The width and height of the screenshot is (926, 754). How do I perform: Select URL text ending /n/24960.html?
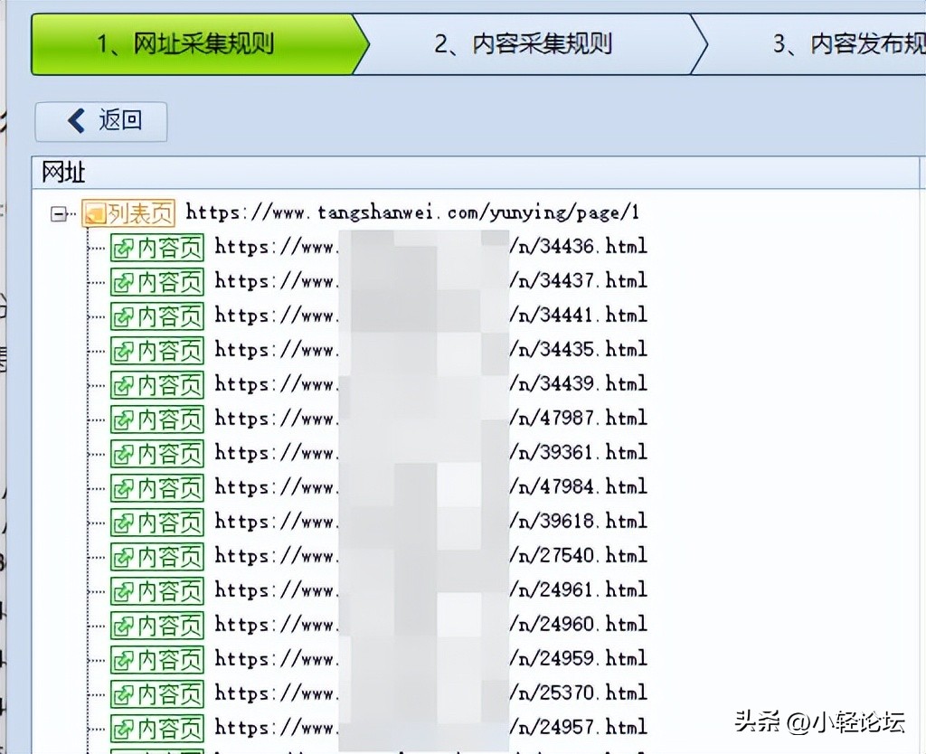431,624
